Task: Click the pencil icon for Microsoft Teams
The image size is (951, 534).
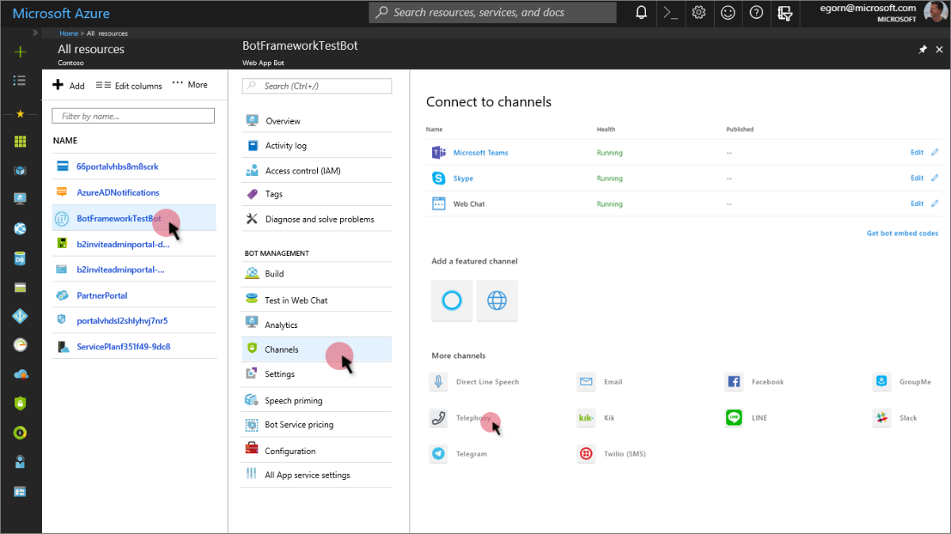Action: pyautogui.click(x=935, y=153)
